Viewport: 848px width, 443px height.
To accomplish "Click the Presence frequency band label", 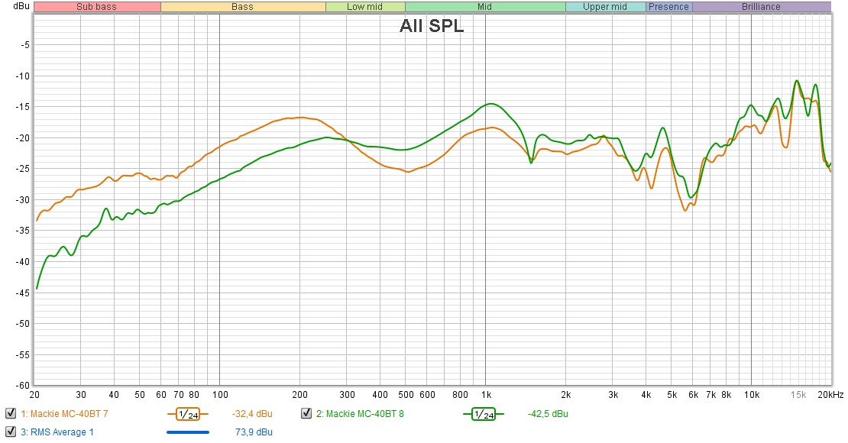I will point(669,6).
